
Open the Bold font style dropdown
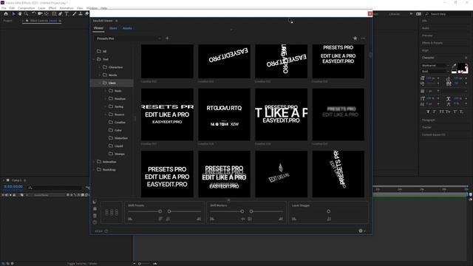pos(435,71)
